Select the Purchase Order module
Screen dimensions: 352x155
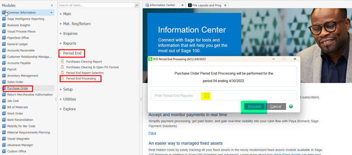click(x=18, y=88)
